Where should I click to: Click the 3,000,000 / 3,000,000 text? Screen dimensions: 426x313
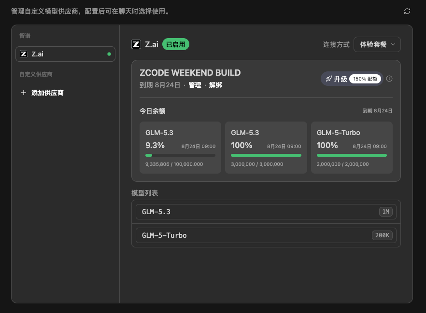point(257,164)
